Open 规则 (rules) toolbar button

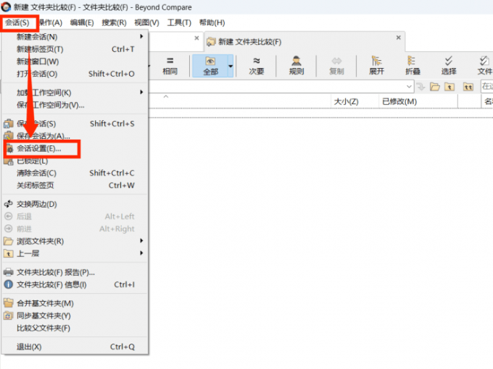click(x=297, y=66)
